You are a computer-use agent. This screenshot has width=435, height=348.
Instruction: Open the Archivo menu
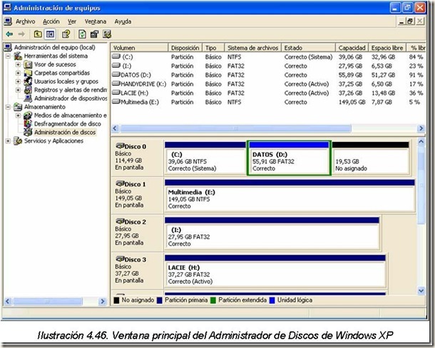25,21
